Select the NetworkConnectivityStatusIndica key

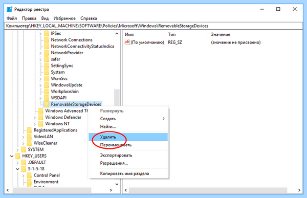click(82, 47)
